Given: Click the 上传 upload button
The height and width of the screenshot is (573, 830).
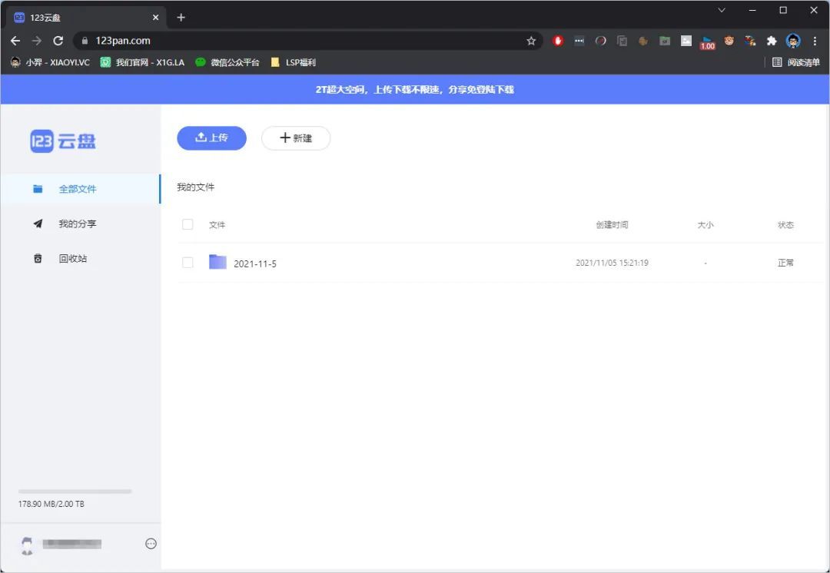Looking at the screenshot, I should [x=211, y=138].
